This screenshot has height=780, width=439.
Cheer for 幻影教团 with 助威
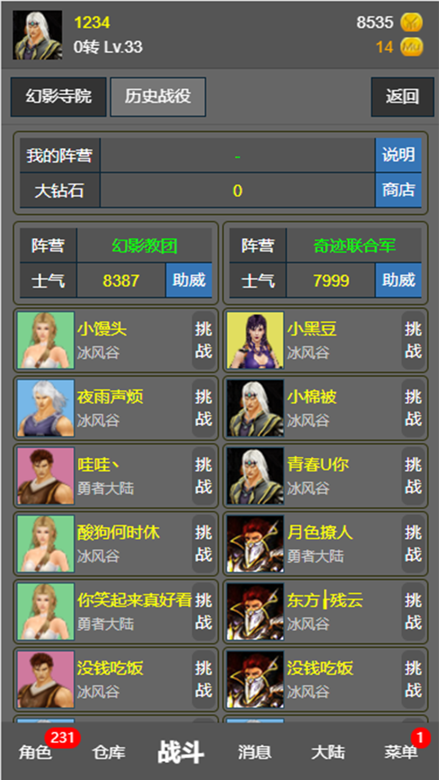[x=189, y=280]
